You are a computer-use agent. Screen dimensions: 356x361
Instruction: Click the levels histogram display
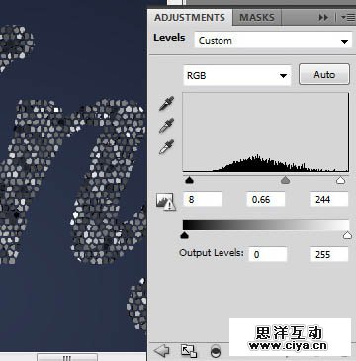click(266, 133)
